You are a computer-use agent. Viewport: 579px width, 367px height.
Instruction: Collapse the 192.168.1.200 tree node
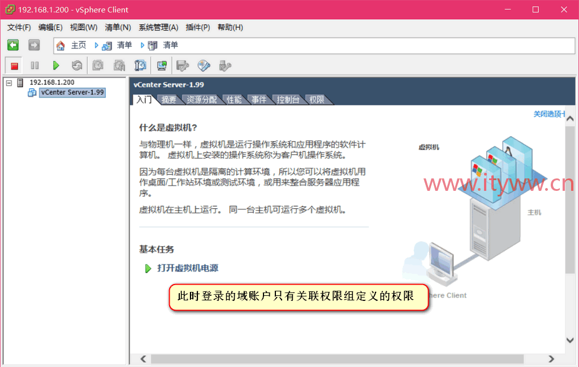(9, 83)
